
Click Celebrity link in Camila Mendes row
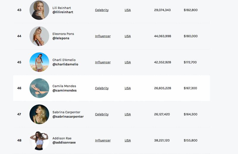[102, 88]
